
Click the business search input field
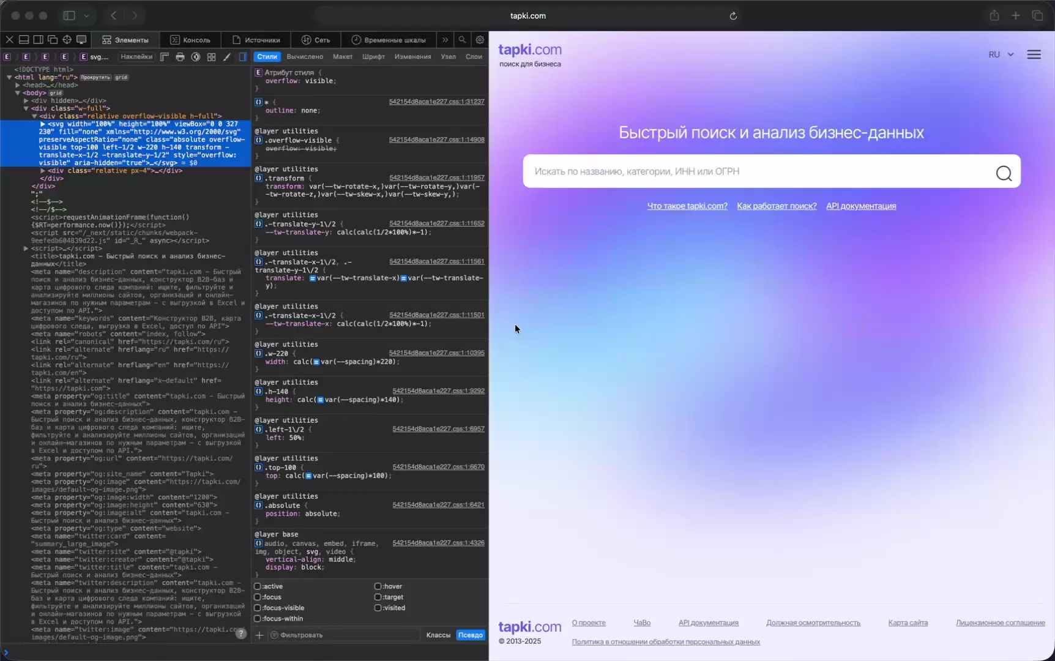759,172
